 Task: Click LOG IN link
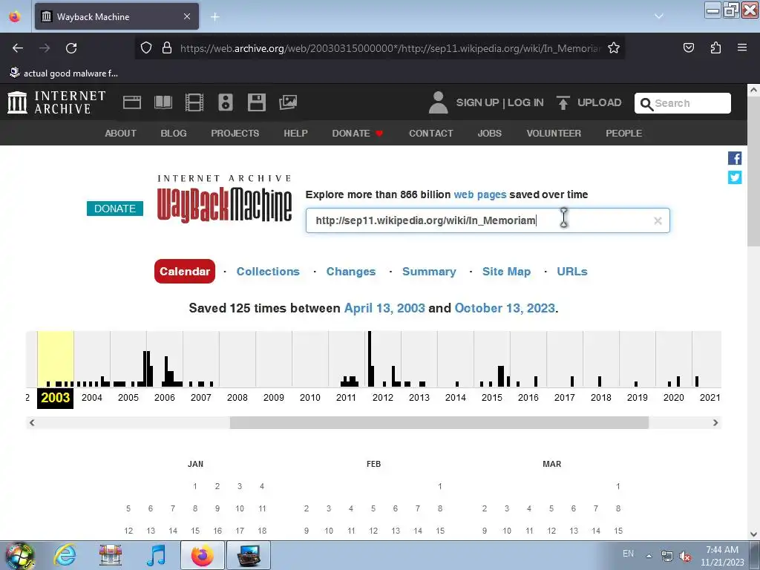[526, 102]
